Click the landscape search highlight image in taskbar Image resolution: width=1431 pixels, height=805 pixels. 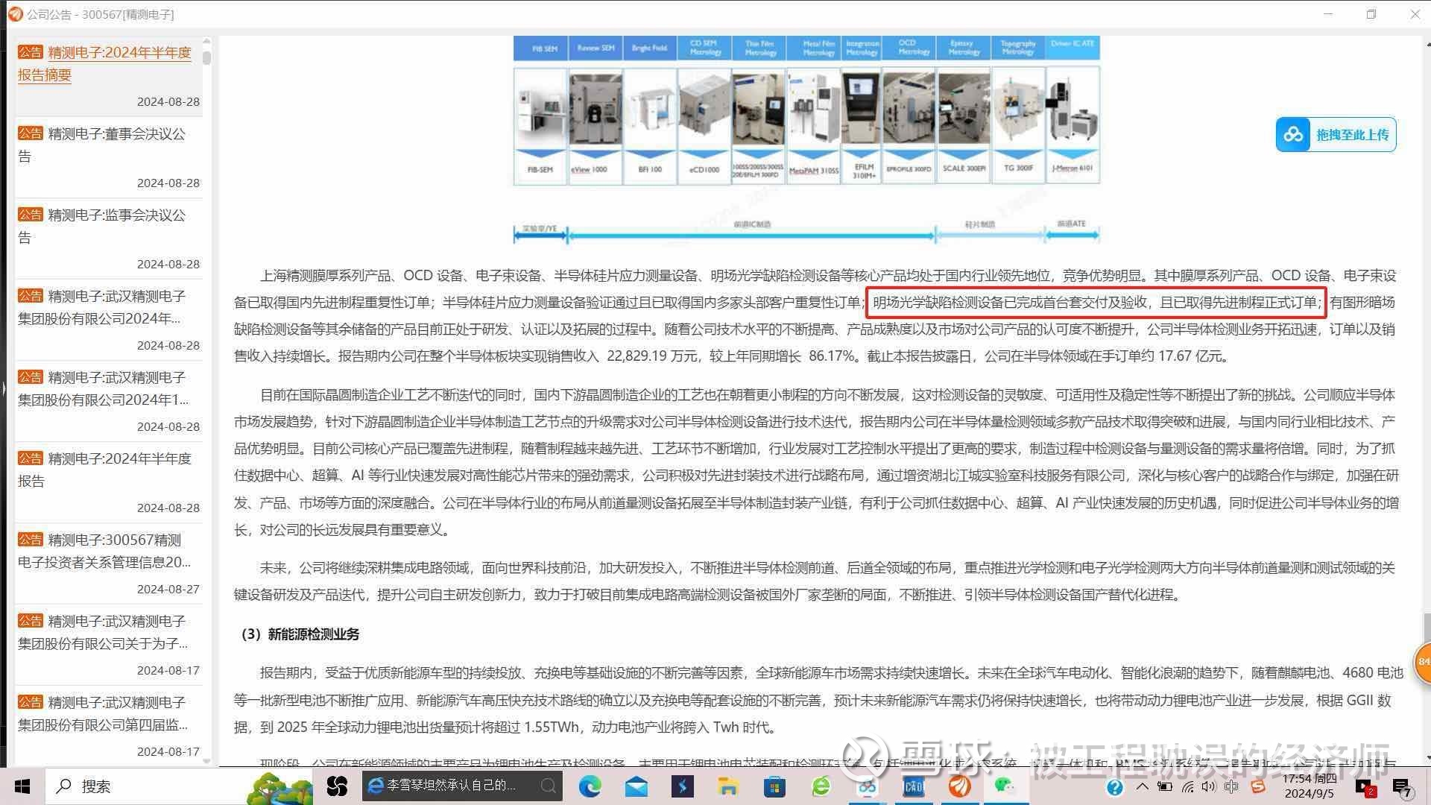point(280,787)
